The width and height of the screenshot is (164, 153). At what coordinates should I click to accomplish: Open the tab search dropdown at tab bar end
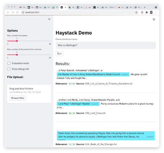click(x=156, y=7)
